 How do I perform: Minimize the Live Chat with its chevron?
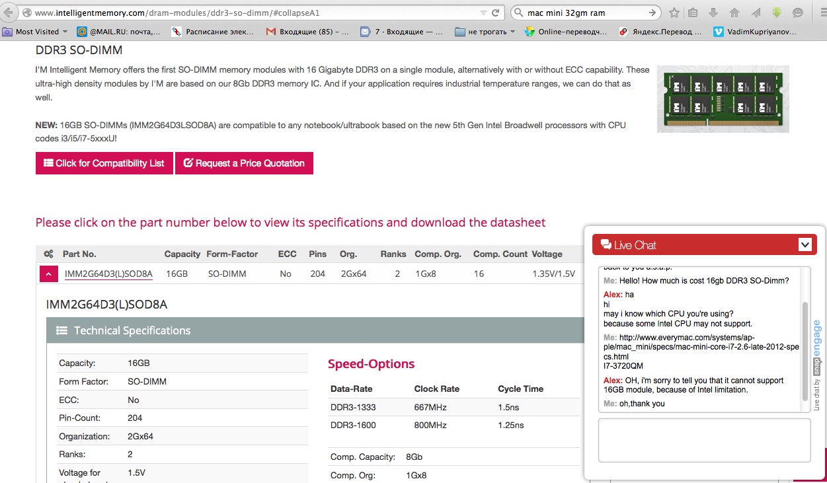click(x=805, y=245)
